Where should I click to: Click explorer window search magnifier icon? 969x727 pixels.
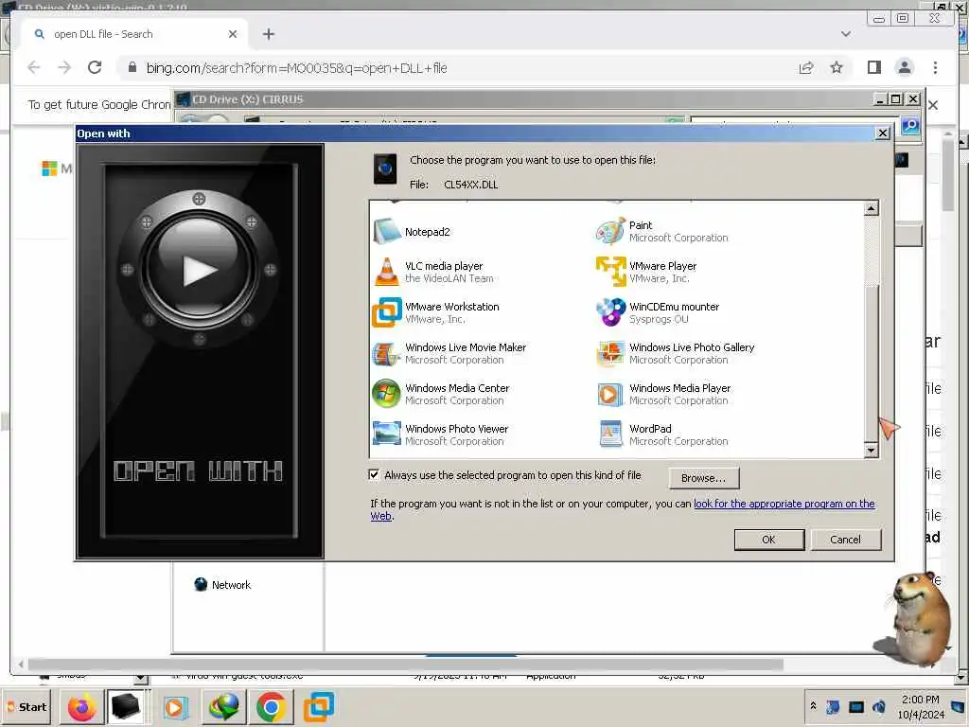coord(910,126)
